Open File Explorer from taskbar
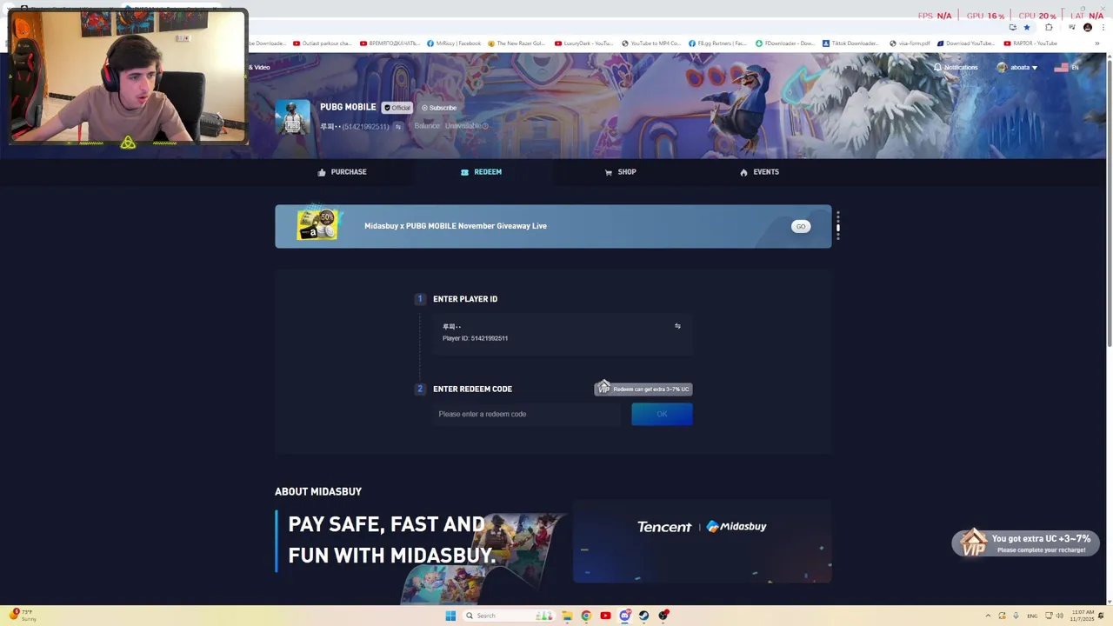This screenshot has width=1113, height=626. [x=567, y=616]
